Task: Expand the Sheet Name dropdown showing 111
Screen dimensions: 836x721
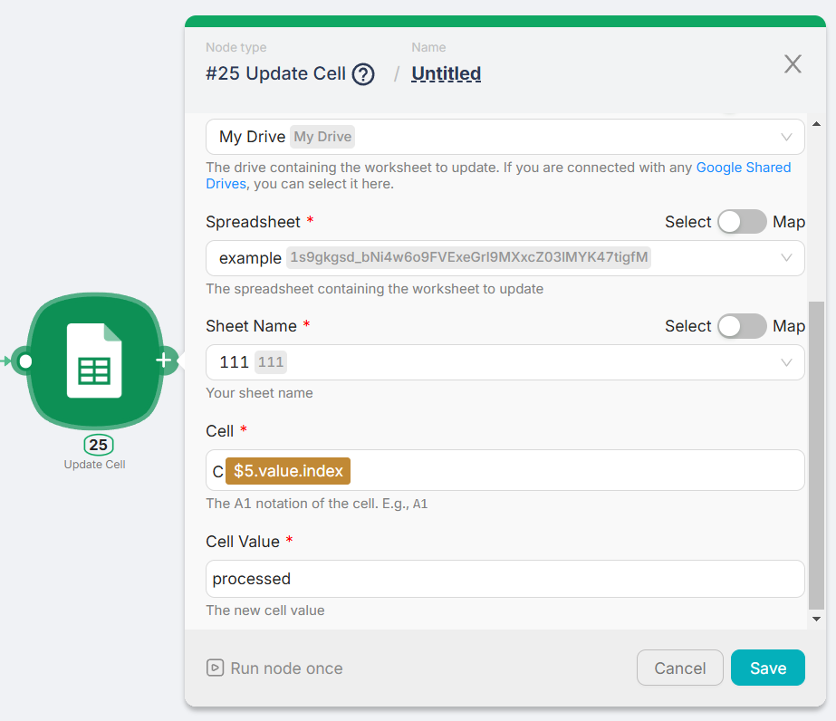Action: (504, 362)
